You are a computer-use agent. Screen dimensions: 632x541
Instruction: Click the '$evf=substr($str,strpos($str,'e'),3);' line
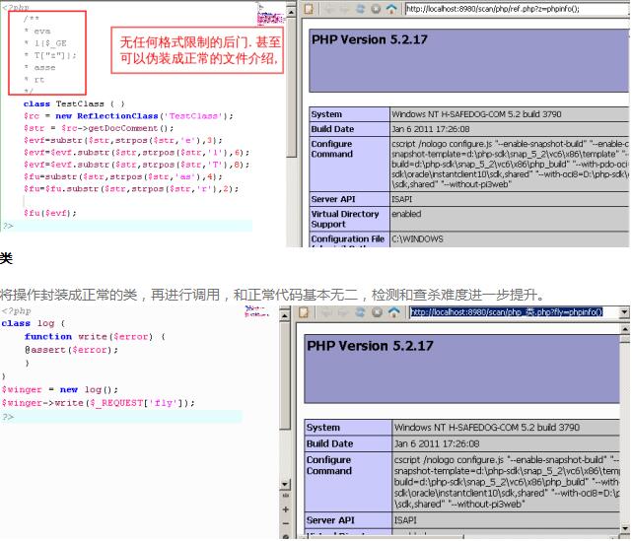123,140
